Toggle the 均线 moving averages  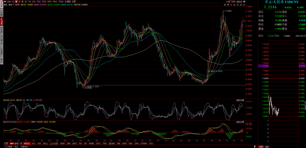[x=233, y=2]
